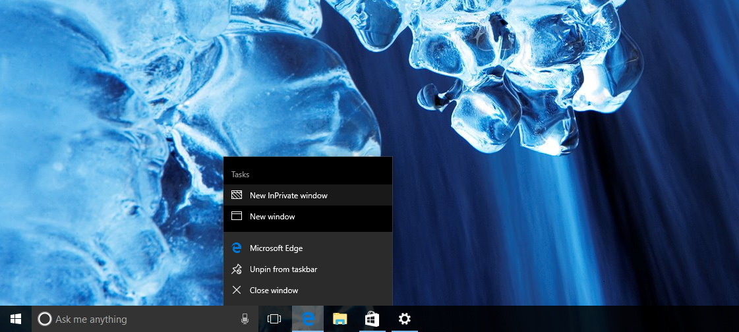Click the Edge logo in jump list
This screenshot has width=739, height=332.
tap(237, 248)
